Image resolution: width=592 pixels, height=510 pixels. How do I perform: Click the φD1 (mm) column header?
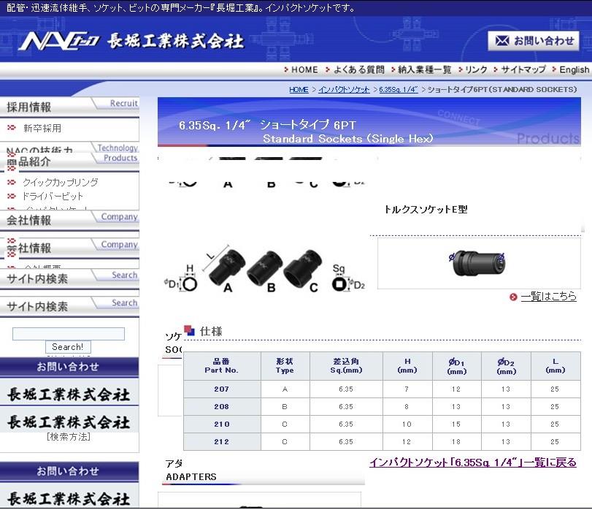457,366
